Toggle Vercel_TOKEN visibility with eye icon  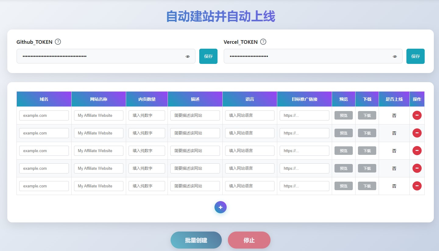point(395,57)
